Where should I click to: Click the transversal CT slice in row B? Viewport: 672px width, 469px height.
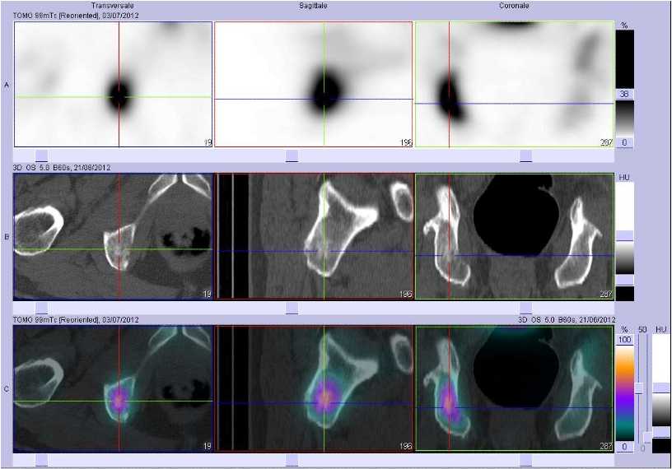113,236
